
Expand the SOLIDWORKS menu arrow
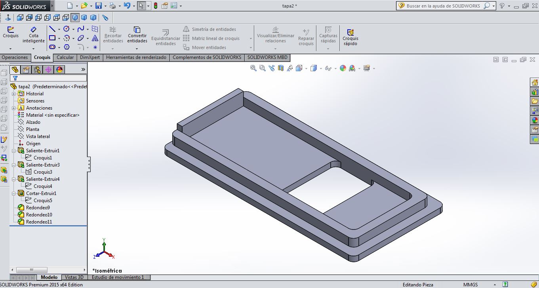[53, 6]
